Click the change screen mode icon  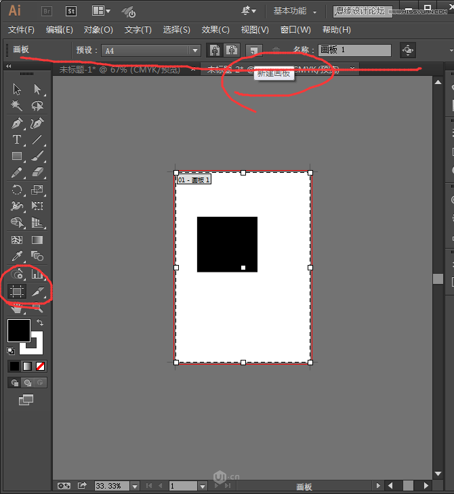click(x=26, y=400)
